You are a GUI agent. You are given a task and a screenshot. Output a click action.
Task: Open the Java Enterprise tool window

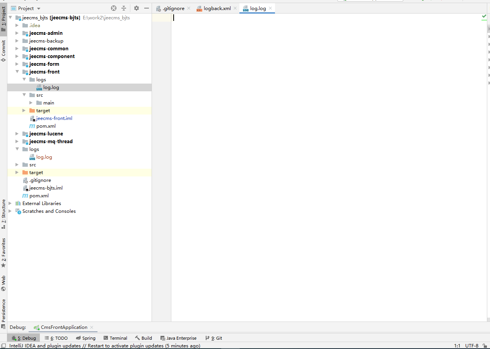(178, 338)
